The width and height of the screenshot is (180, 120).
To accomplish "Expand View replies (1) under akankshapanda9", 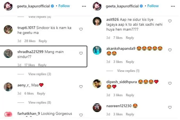I will point(128,71).
